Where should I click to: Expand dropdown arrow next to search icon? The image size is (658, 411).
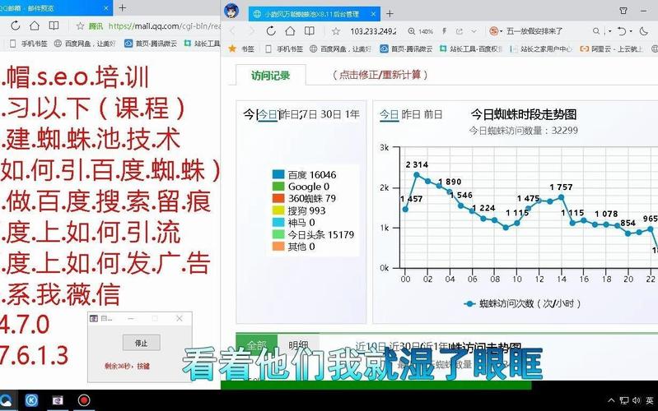tap(609, 31)
